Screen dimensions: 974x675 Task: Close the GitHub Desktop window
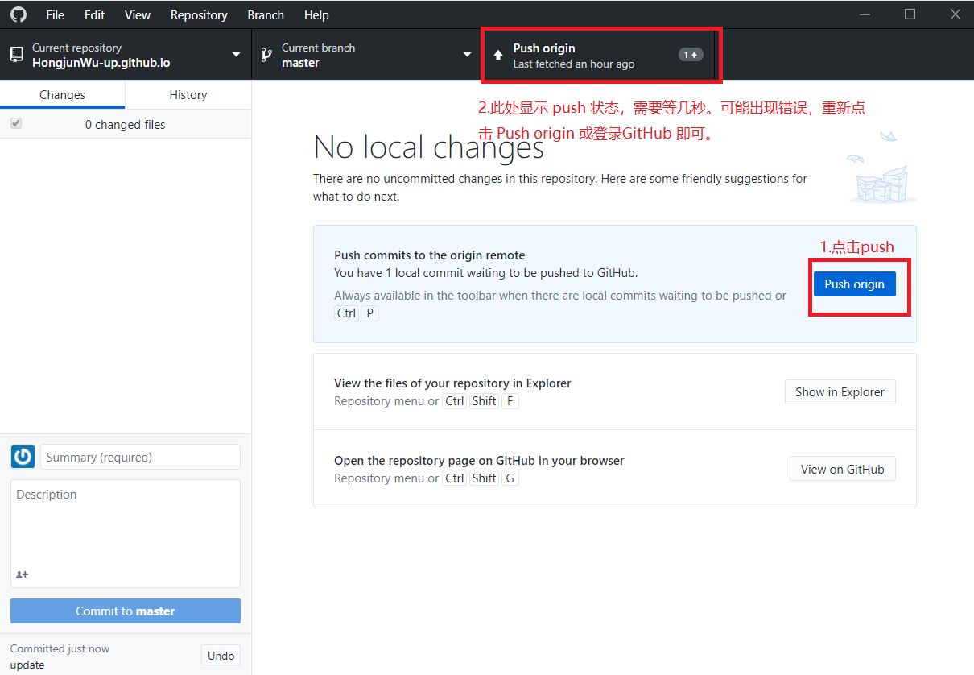tap(955, 14)
